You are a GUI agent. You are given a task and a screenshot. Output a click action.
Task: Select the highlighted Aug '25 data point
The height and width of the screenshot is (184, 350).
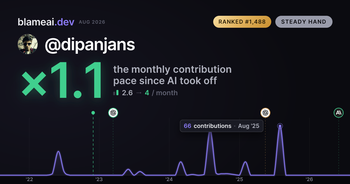[280, 126]
